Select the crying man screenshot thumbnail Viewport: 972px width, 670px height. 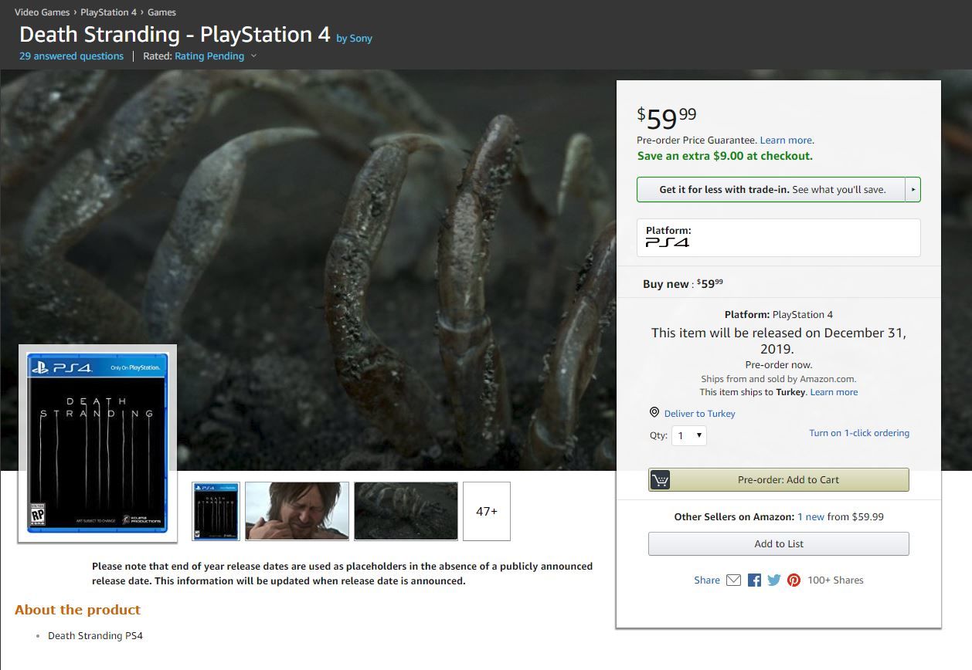[297, 511]
